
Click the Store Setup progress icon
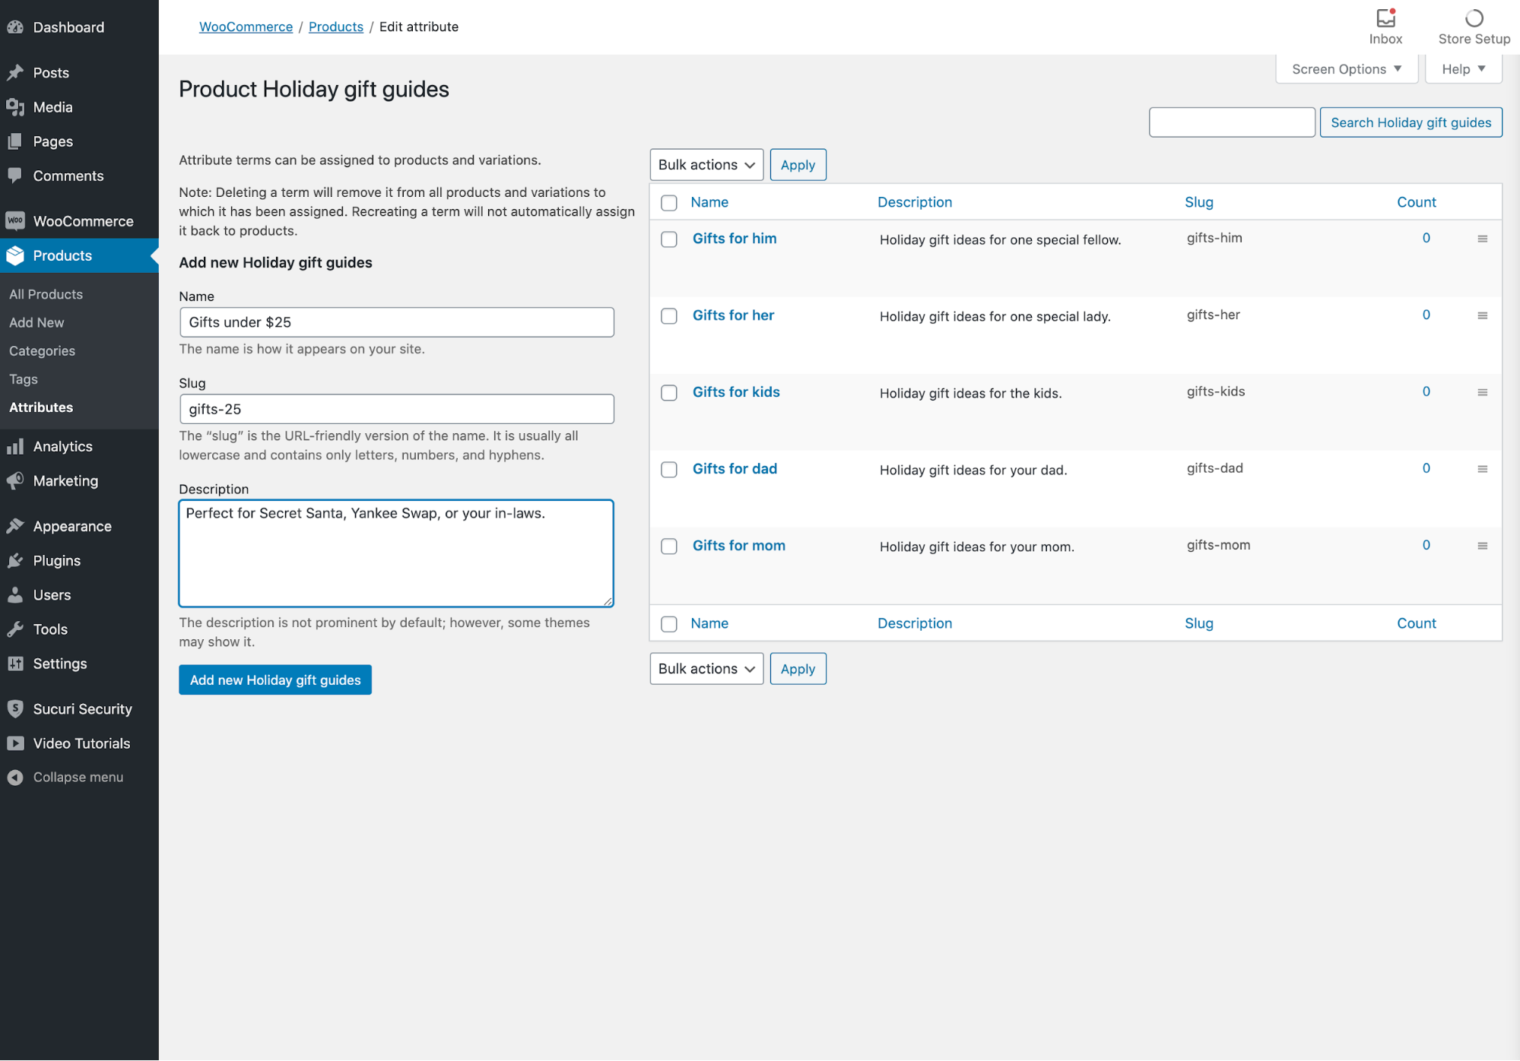[1474, 18]
